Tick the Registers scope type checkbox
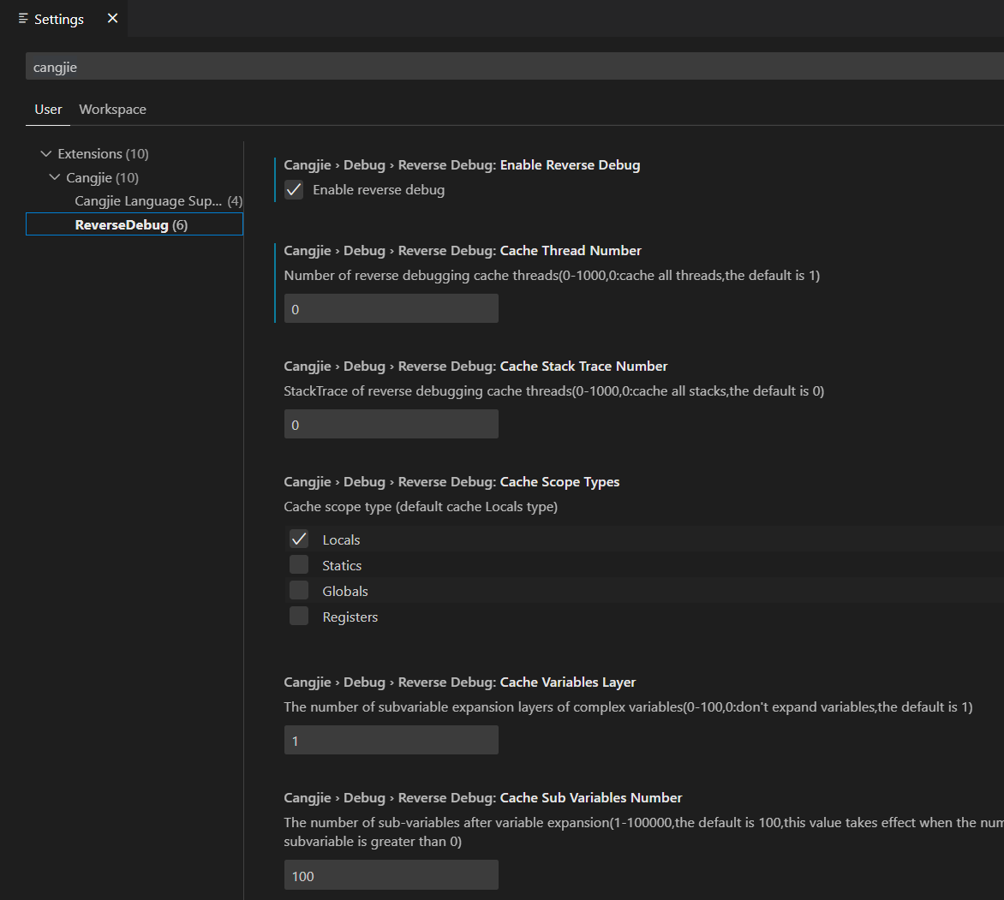This screenshot has width=1004, height=900. (x=299, y=617)
